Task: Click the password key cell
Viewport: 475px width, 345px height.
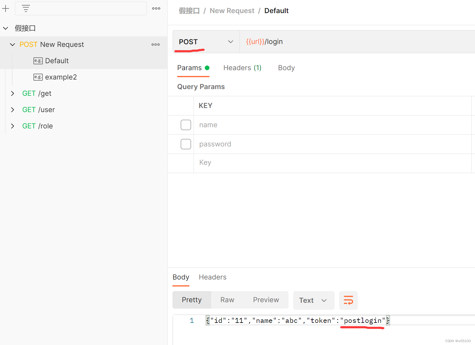Action: pyautogui.click(x=332, y=144)
